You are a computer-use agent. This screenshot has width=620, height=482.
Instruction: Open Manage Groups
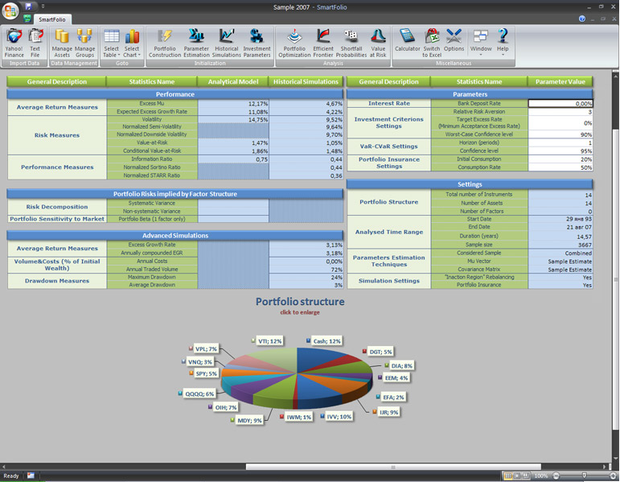(84, 43)
